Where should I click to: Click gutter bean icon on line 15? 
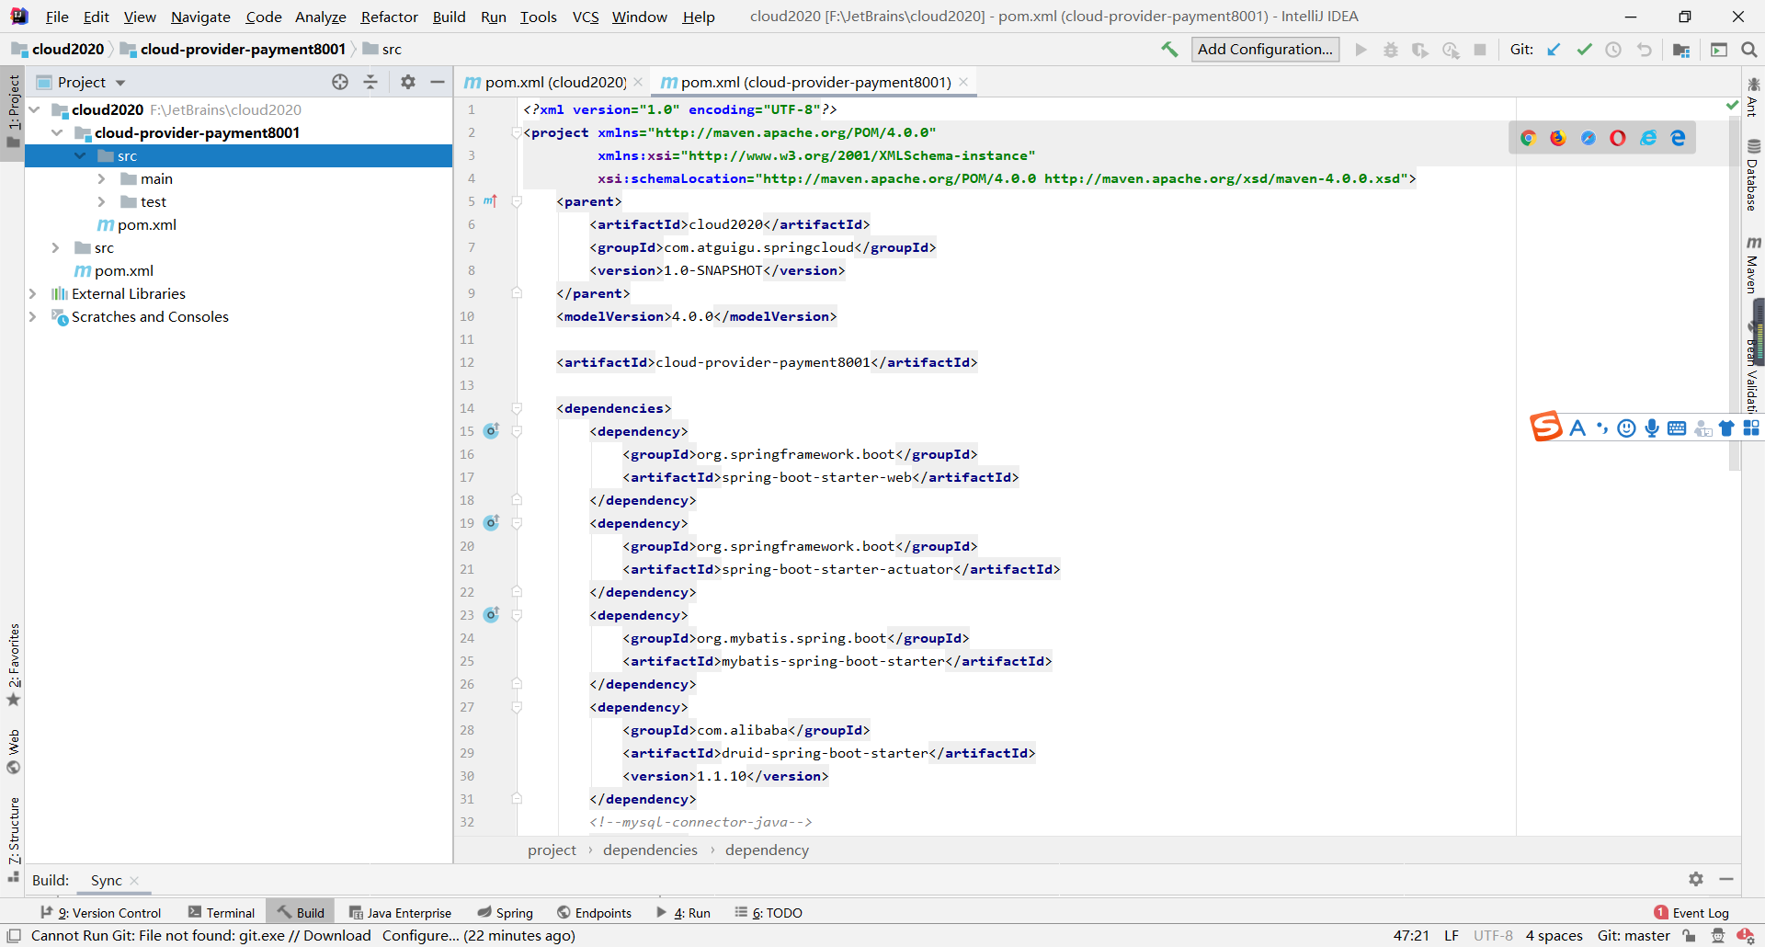click(492, 431)
